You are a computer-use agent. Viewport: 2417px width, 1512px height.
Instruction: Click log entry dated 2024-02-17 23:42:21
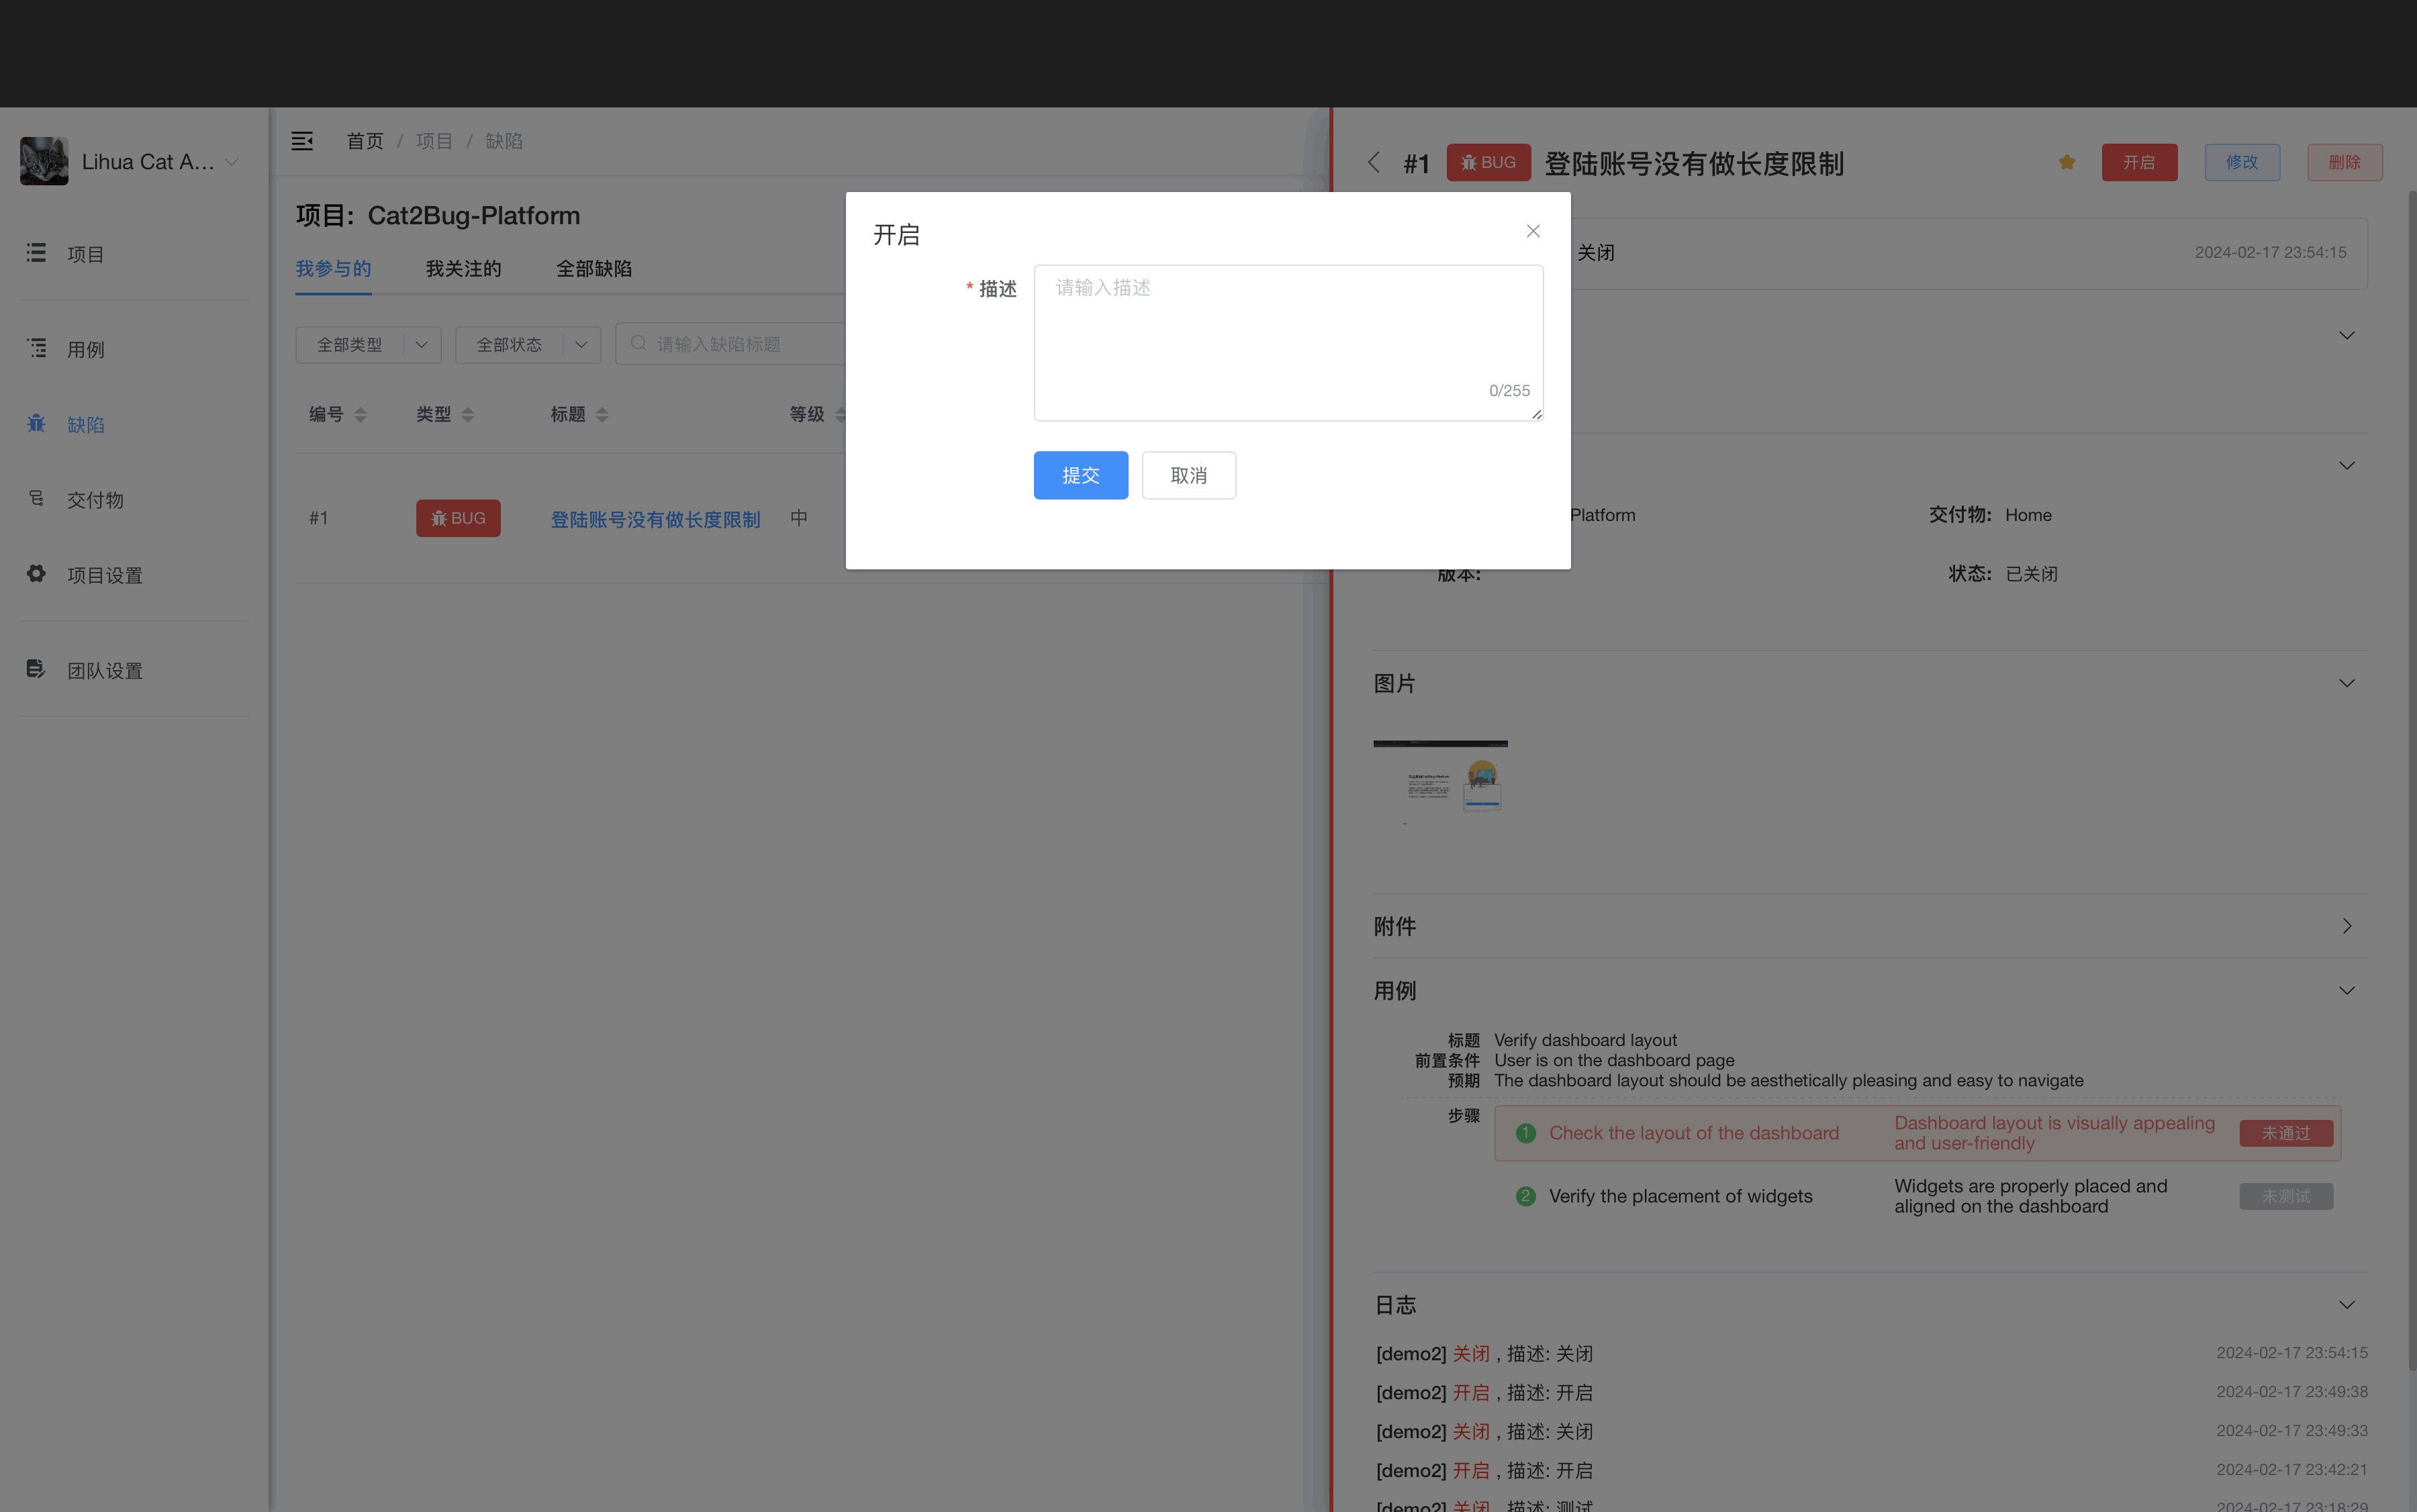(x=1871, y=1471)
